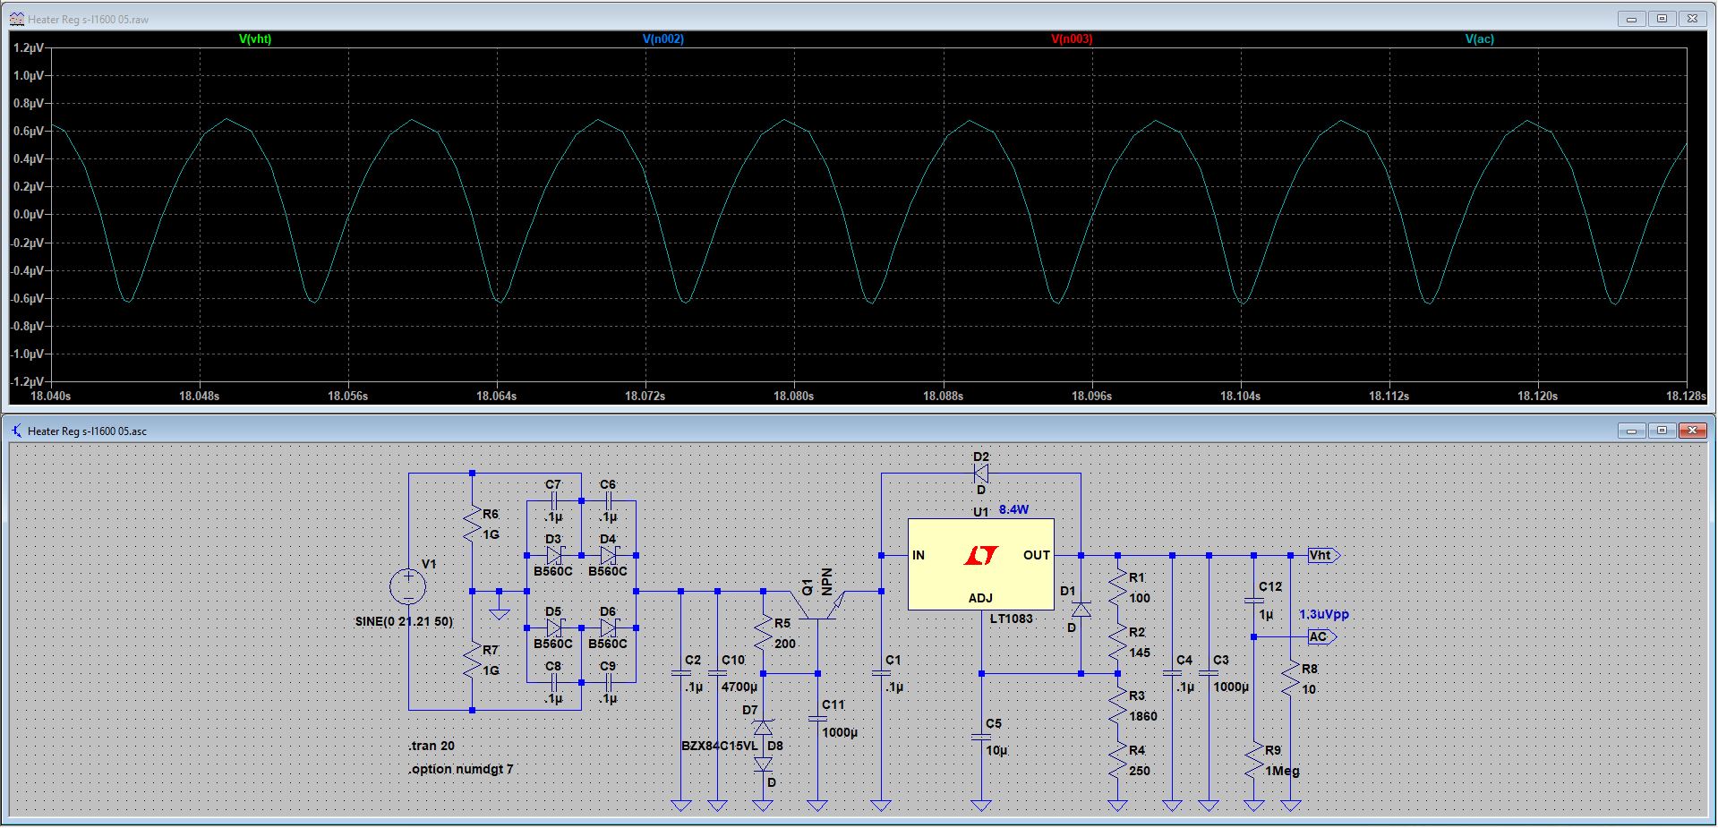Screen dimensions: 1718x828
Task: Select capacitor C7 symbol
Action: [554, 500]
